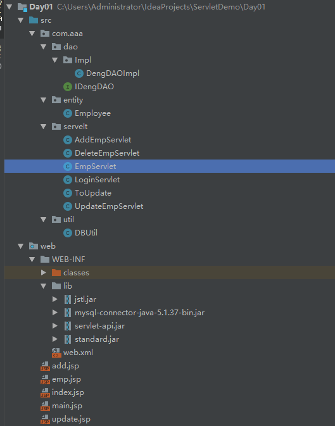Viewport: 335px width, 426px height.
Task: Select UpdateEmpServlet in the tree
Action: tap(109, 206)
